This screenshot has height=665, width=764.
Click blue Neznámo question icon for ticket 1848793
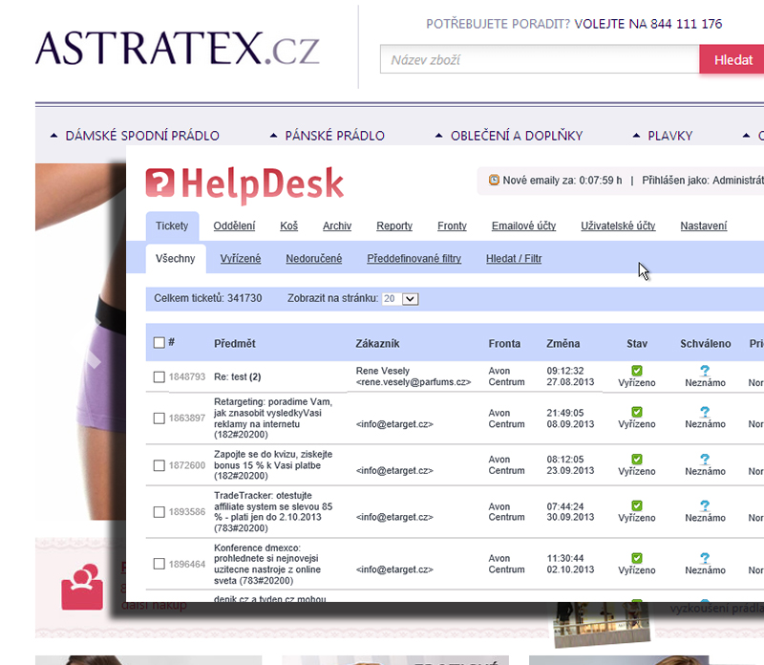[705, 371]
